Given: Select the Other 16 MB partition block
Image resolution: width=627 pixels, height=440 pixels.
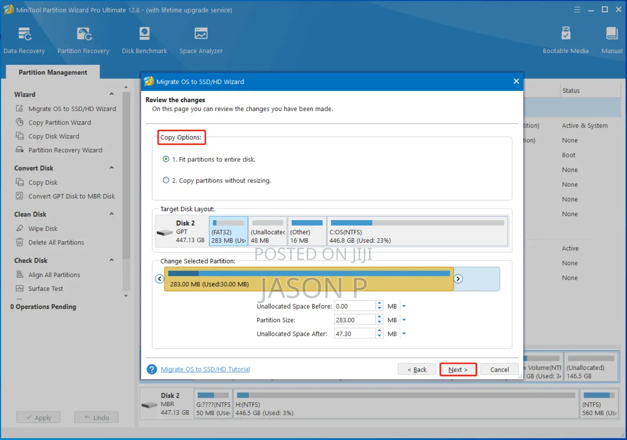Looking at the screenshot, I should (307, 231).
